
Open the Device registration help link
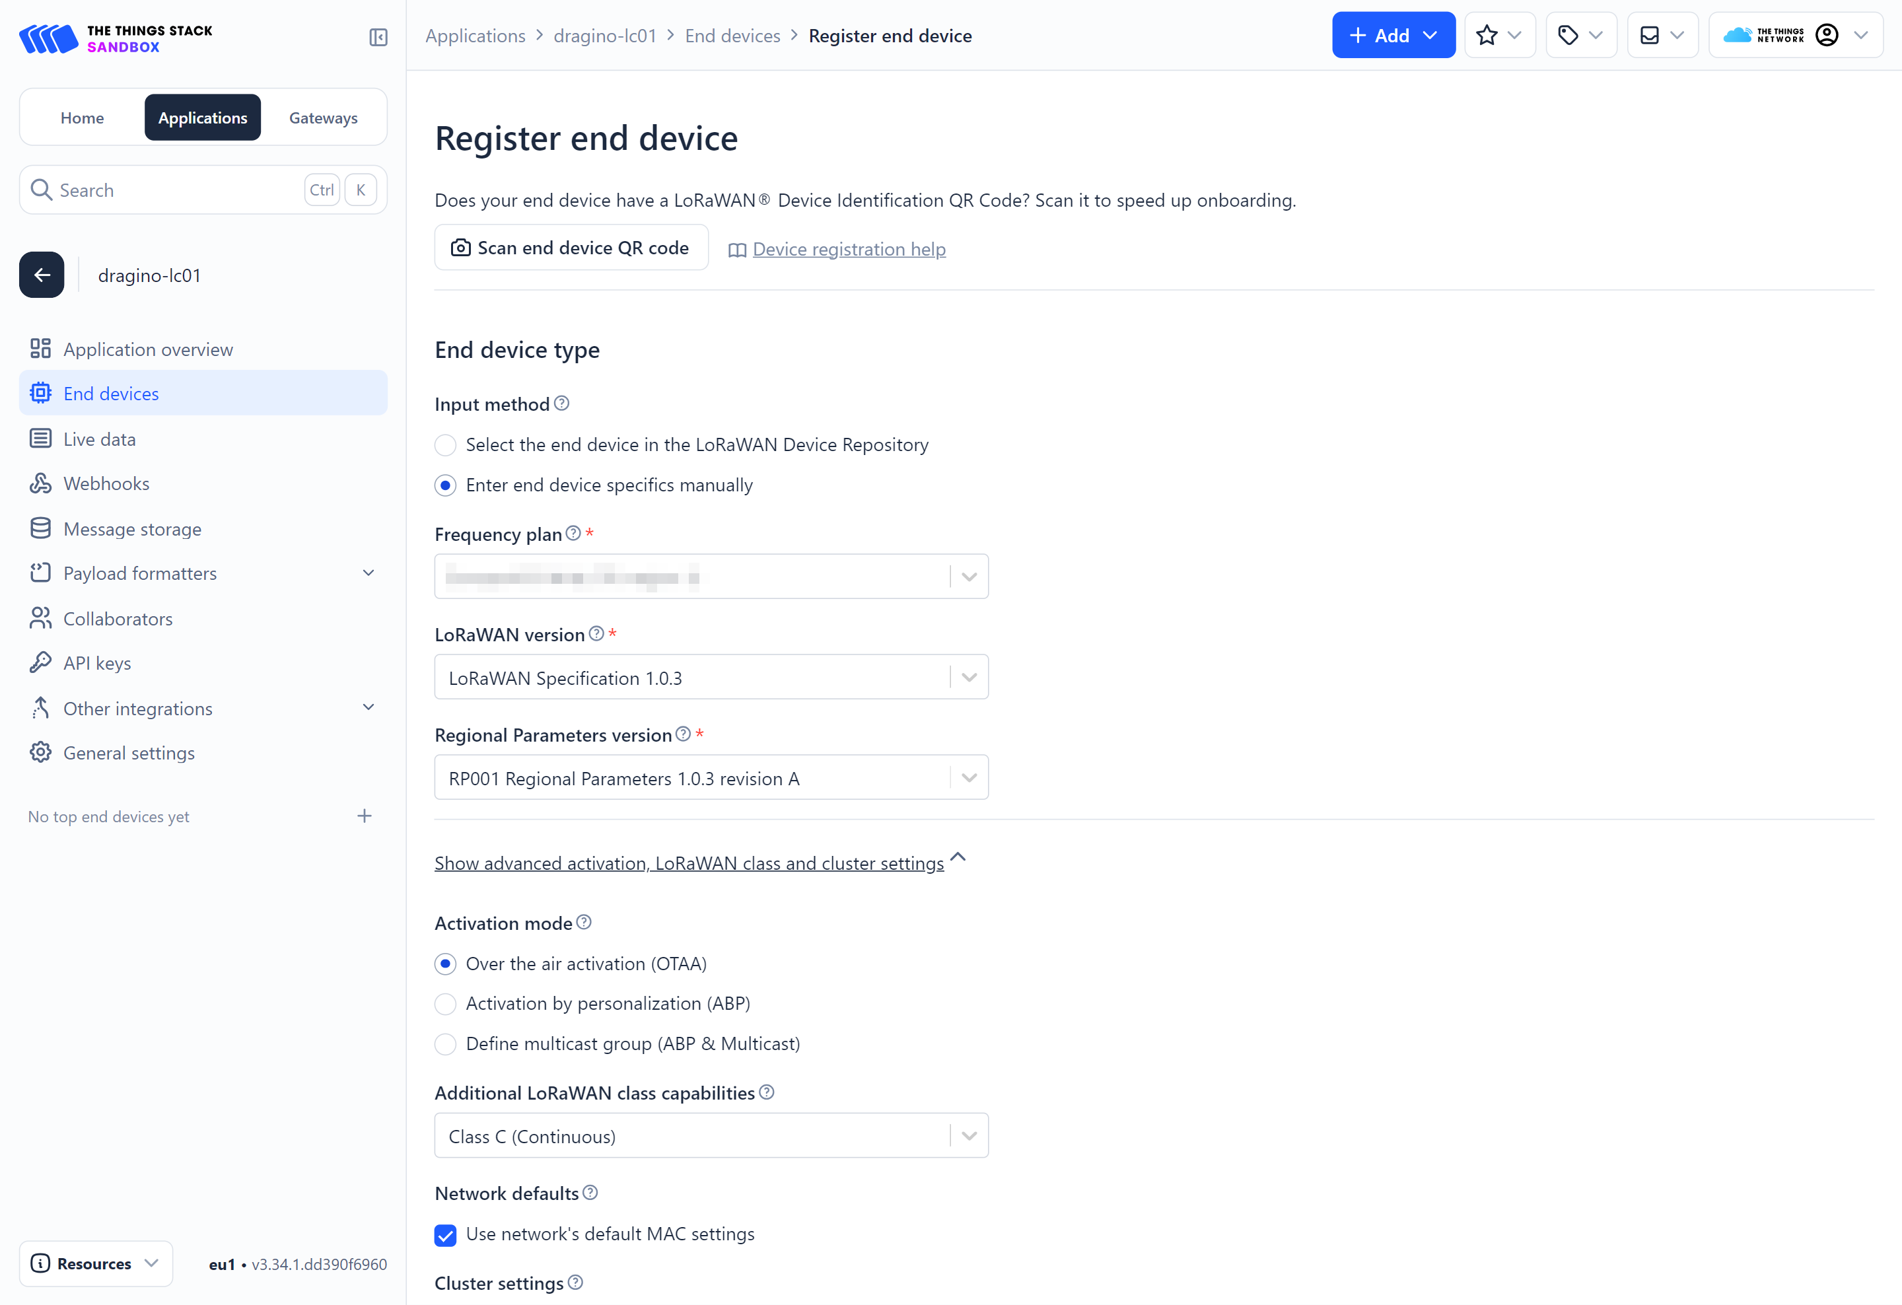(849, 250)
